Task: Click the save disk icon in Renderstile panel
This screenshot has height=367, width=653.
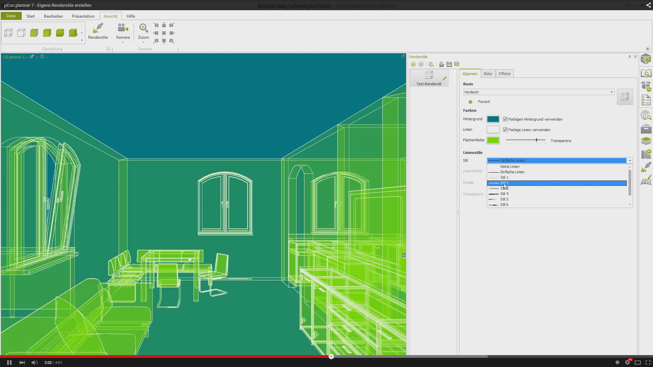Action: coord(449,64)
